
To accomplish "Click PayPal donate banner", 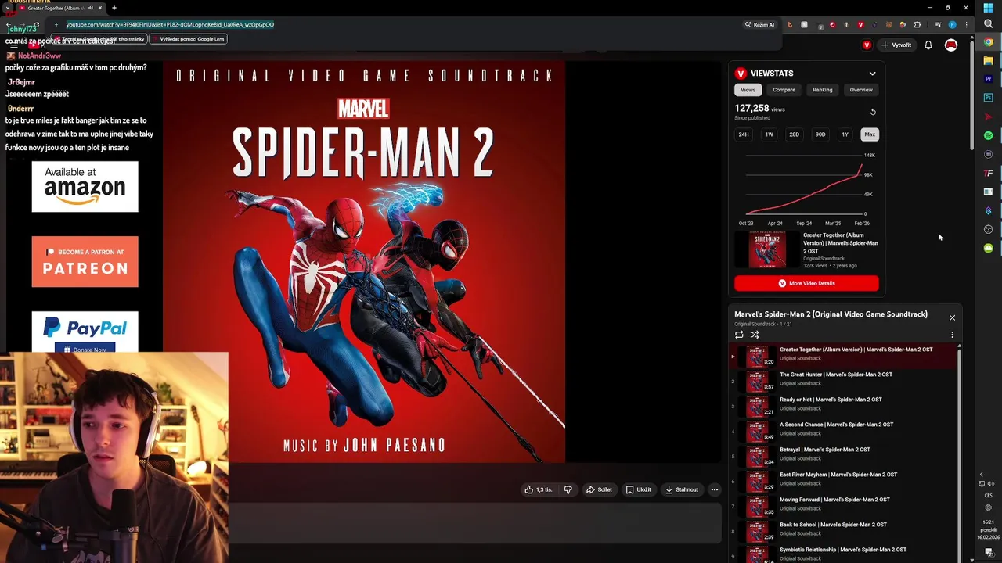I will pyautogui.click(x=85, y=332).
